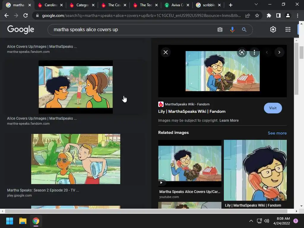This screenshot has height=228, width=304.
Task: Click youtube.com source text
Action: pos(169,197)
